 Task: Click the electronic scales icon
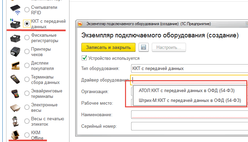15,108
